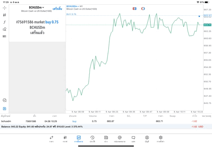The height and width of the screenshot is (148, 212).
Task: Open chart type candlestick icon in sidebar
Action: pos(5,15)
